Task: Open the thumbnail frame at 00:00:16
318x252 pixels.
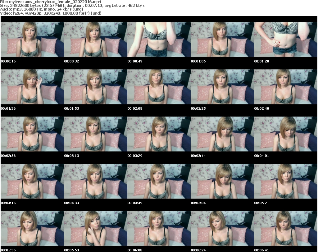Action: (x=32, y=39)
